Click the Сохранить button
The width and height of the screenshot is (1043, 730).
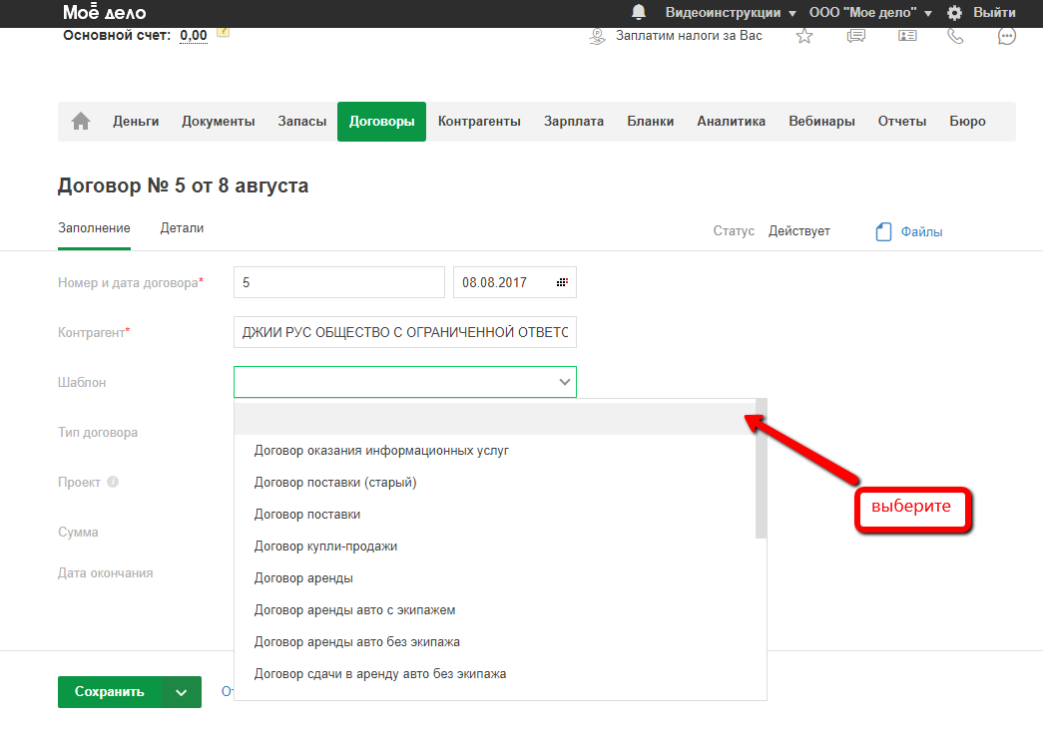(x=110, y=692)
